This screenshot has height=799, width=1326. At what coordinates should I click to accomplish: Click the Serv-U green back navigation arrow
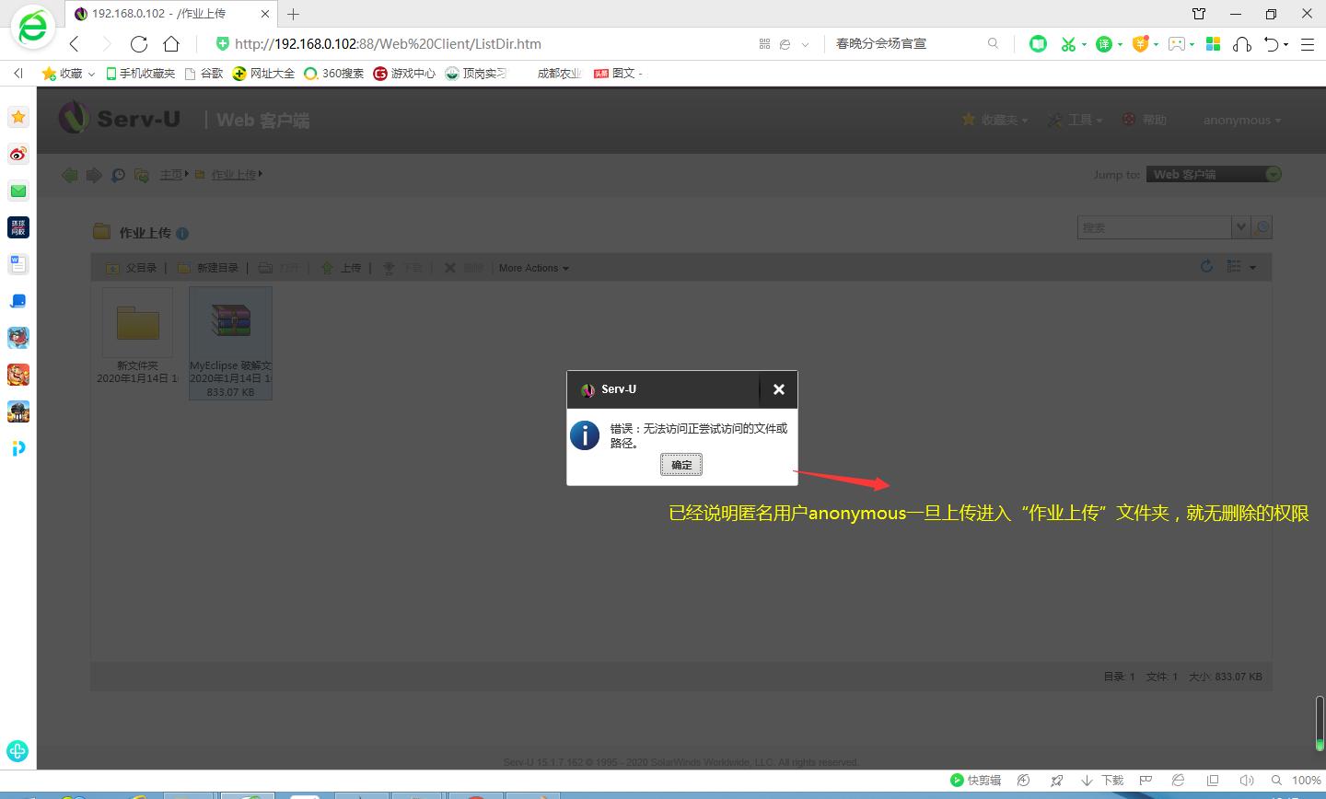[x=70, y=174]
